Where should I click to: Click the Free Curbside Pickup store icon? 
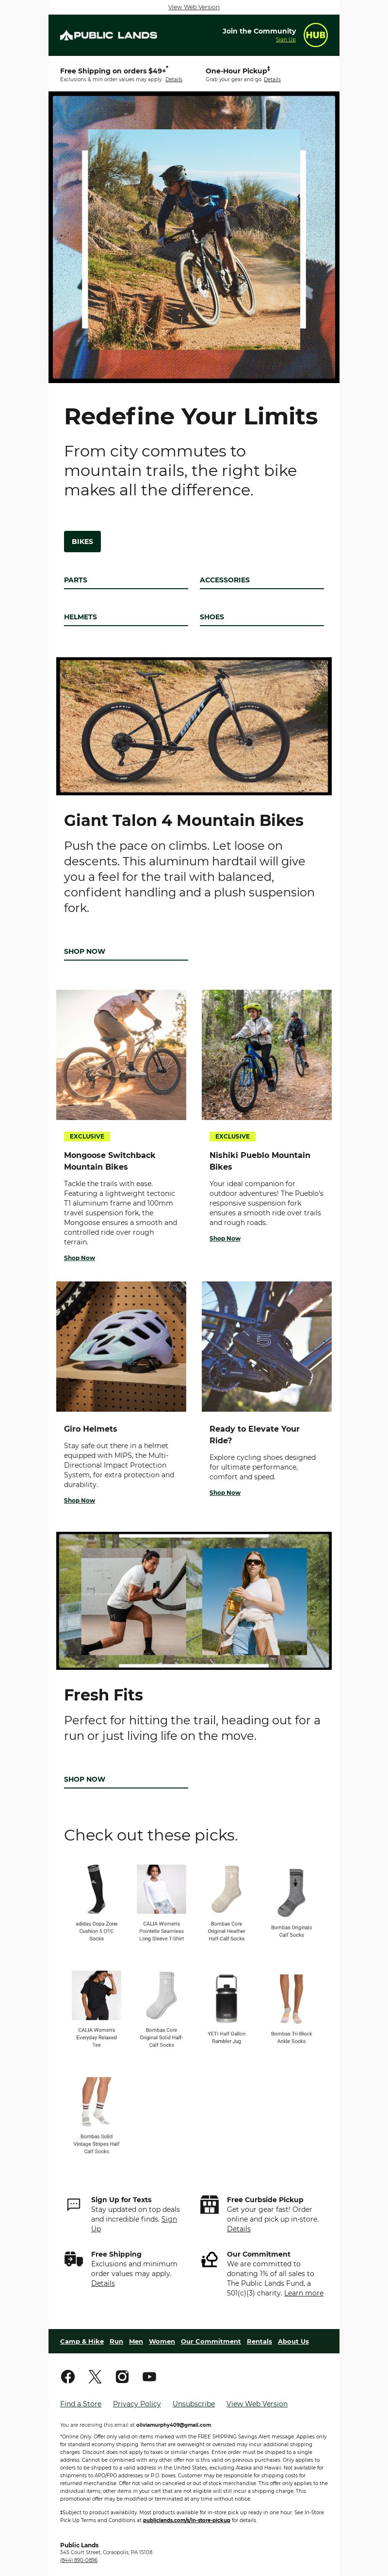210,2205
